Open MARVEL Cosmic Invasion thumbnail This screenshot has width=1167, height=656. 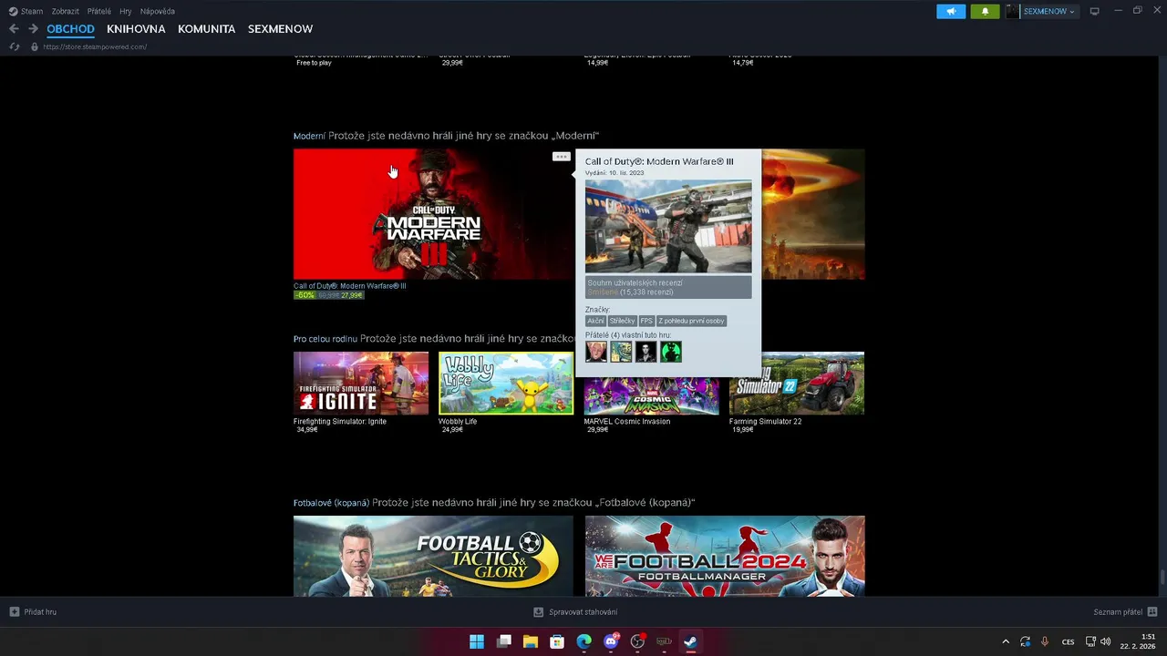pyautogui.click(x=651, y=395)
